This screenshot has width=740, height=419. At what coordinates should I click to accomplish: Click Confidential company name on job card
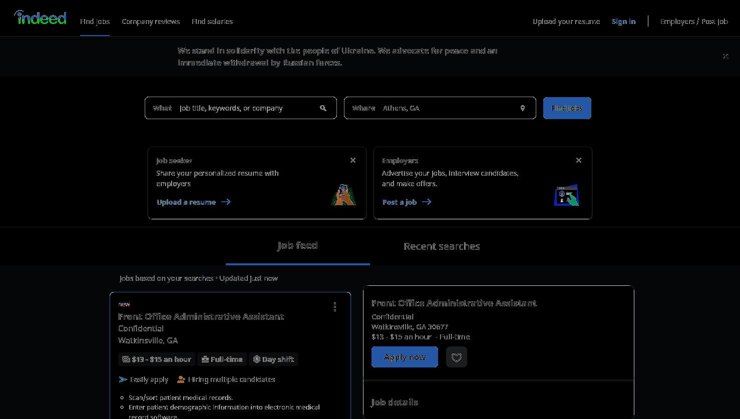click(141, 328)
